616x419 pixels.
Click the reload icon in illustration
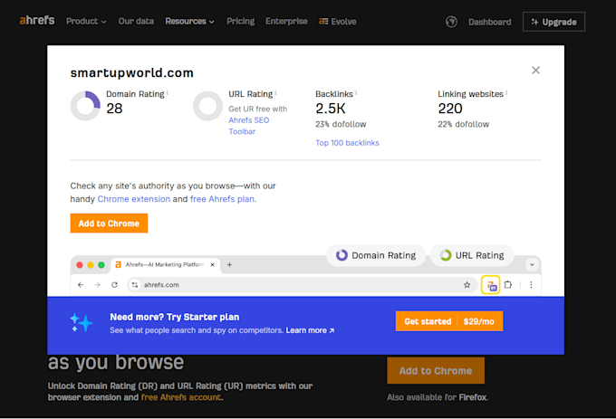click(114, 285)
